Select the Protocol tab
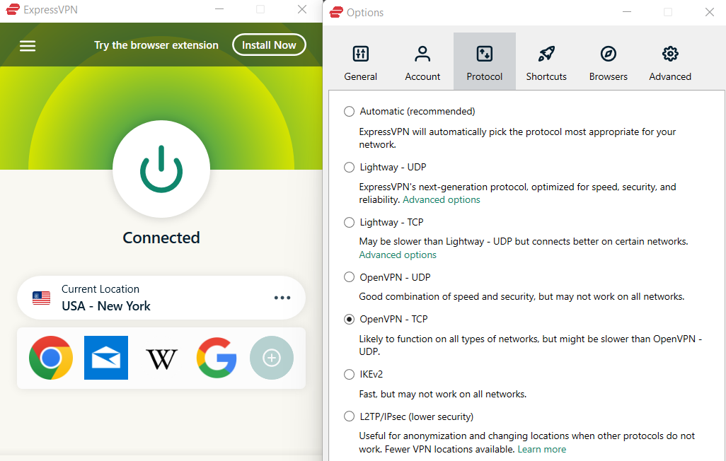 pos(484,61)
